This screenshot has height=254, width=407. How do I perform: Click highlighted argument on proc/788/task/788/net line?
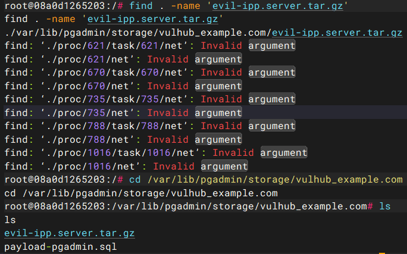point(272,126)
